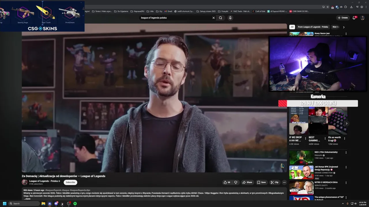The width and height of the screenshot is (369, 207).
Task: Open the x9 Support #EUNE bookmark
Action: click(277, 11)
